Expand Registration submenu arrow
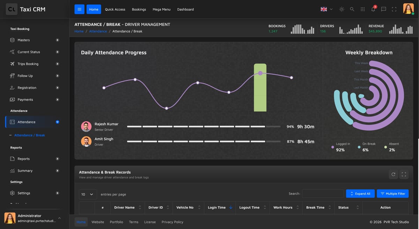Image resolution: width=419 pixels, height=229 pixels. 58,88
